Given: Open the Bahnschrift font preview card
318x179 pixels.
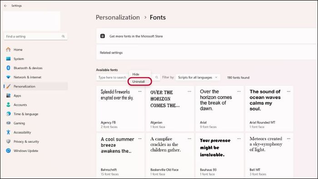Looking at the screenshot, I should coord(120,156).
